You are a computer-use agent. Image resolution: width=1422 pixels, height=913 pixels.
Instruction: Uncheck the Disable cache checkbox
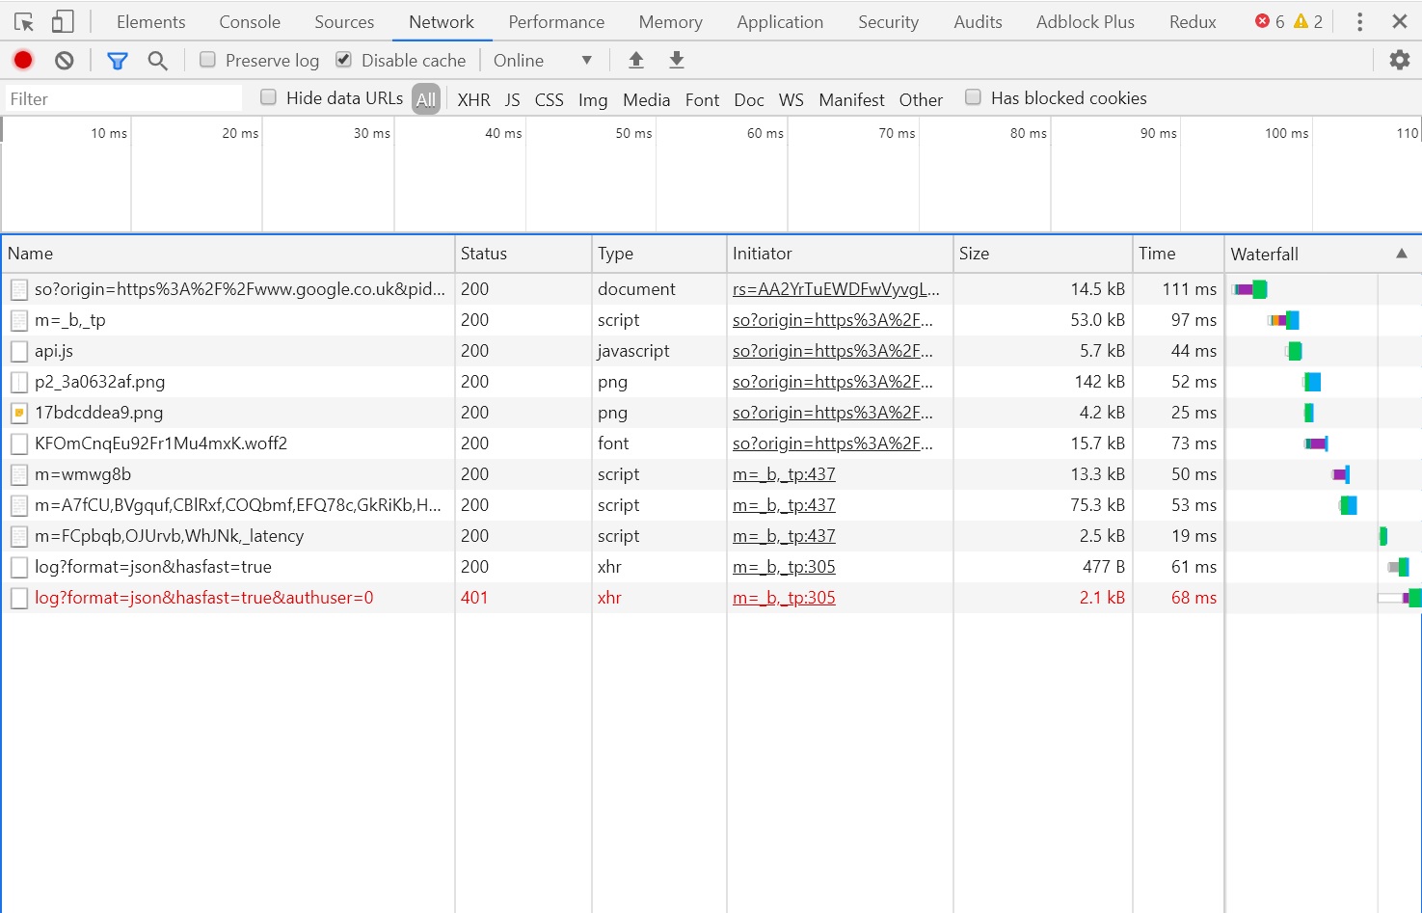pyautogui.click(x=343, y=60)
